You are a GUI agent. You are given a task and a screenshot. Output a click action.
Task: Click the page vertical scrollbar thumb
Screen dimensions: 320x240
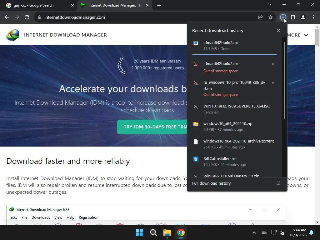[317, 37]
